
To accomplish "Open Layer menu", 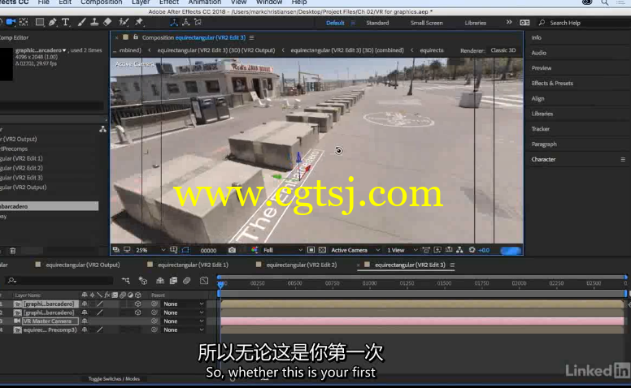I will coord(141,2).
